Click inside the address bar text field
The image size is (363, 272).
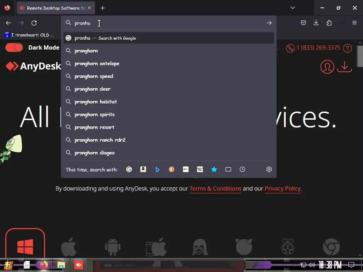click(169, 23)
